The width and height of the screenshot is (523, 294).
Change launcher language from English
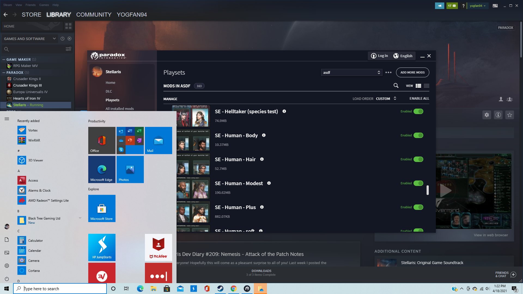click(403, 56)
